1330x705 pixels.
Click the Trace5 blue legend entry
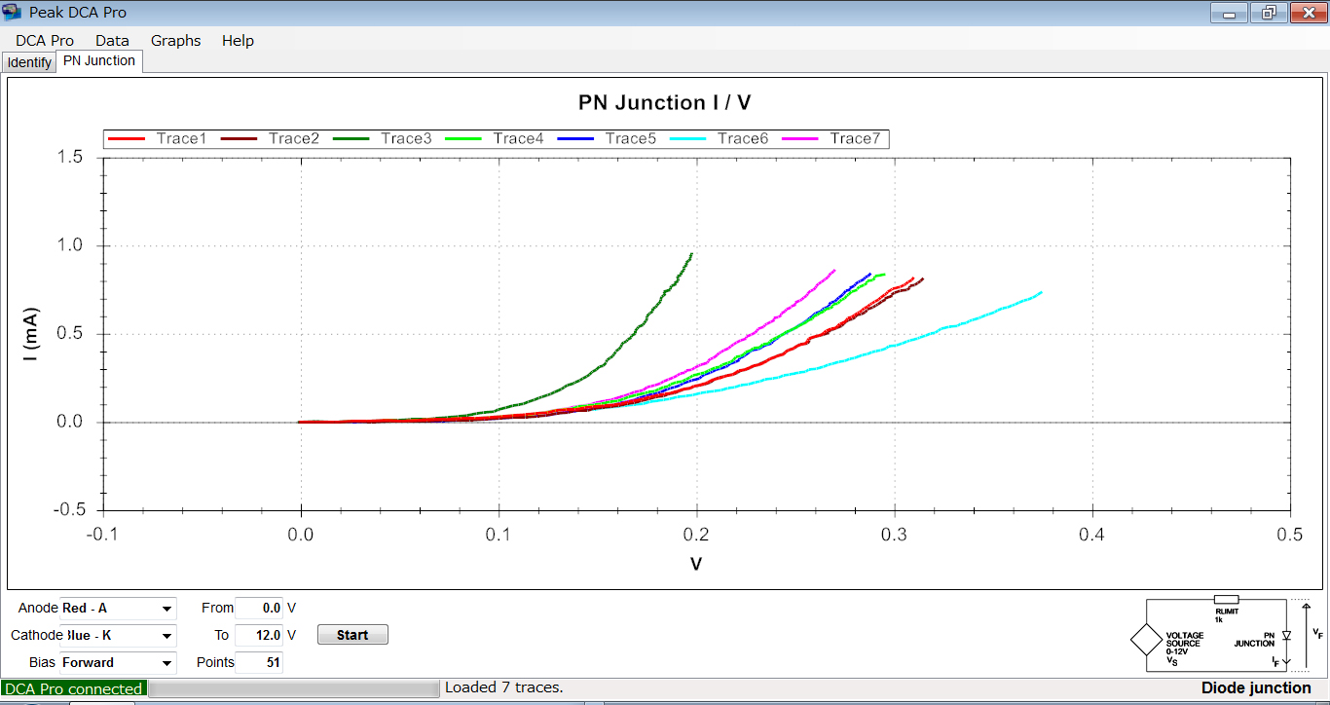[x=607, y=139]
